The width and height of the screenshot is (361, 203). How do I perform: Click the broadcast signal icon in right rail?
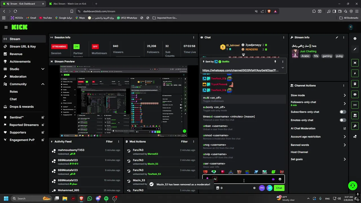click(x=355, y=105)
